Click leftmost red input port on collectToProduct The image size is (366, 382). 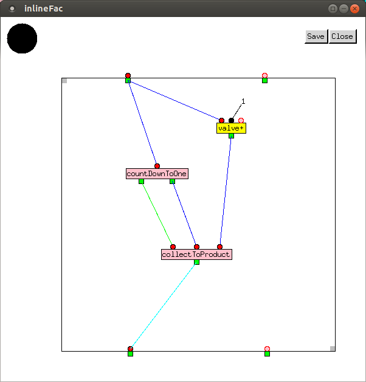[x=173, y=247]
